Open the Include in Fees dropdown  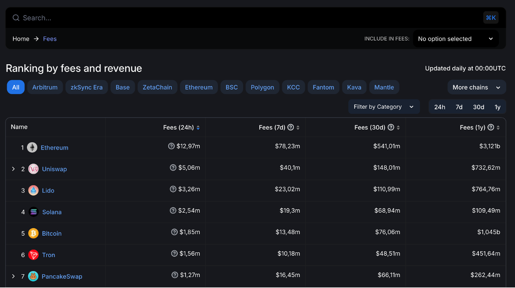(456, 39)
